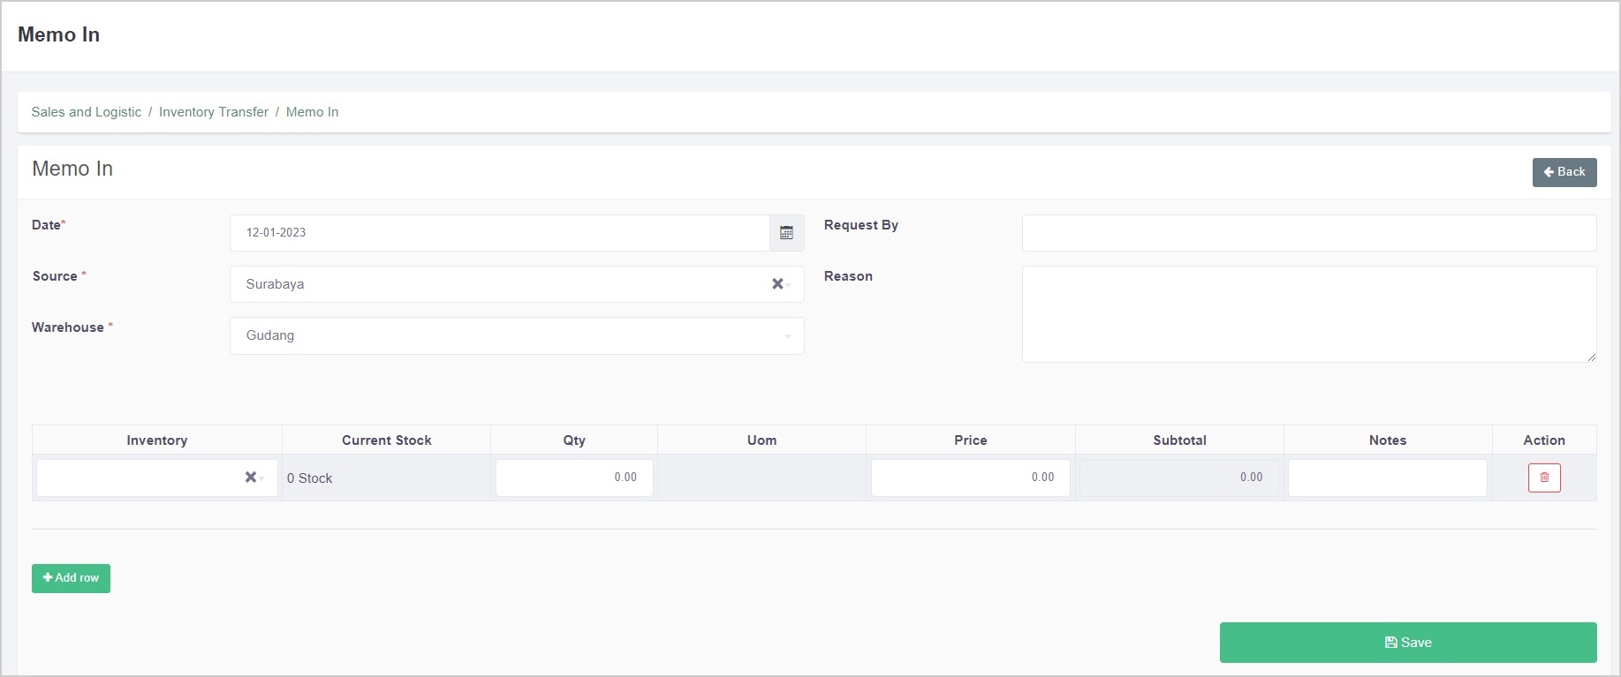Go to Sales and Logistic breadcrumb
This screenshot has width=1621, height=677.
coord(86,112)
